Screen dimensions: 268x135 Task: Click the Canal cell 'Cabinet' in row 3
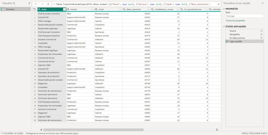coord(108,21)
